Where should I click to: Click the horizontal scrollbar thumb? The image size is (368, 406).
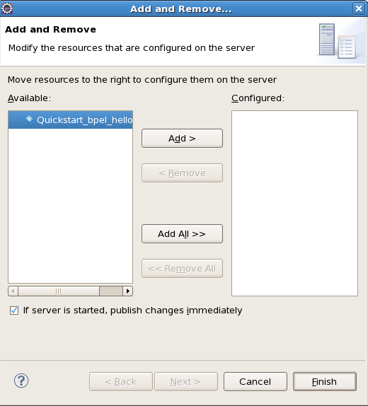(59, 291)
